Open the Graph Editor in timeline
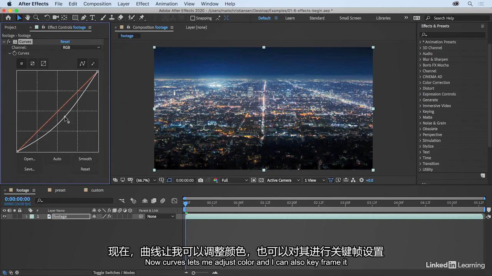The width and height of the screenshot is (492, 276). pos(175,200)
